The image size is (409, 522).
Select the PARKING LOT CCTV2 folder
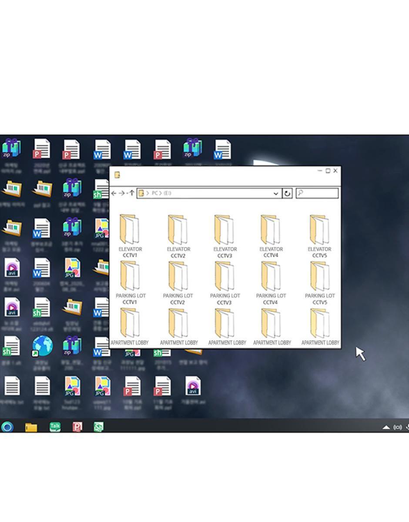(178, 282)
